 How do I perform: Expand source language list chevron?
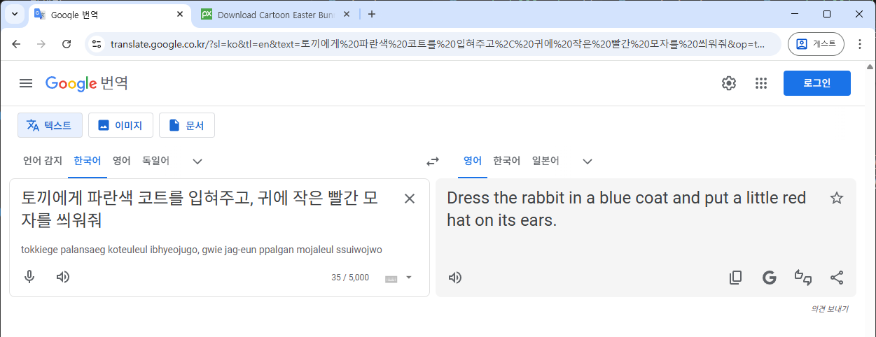click(197, 162)
